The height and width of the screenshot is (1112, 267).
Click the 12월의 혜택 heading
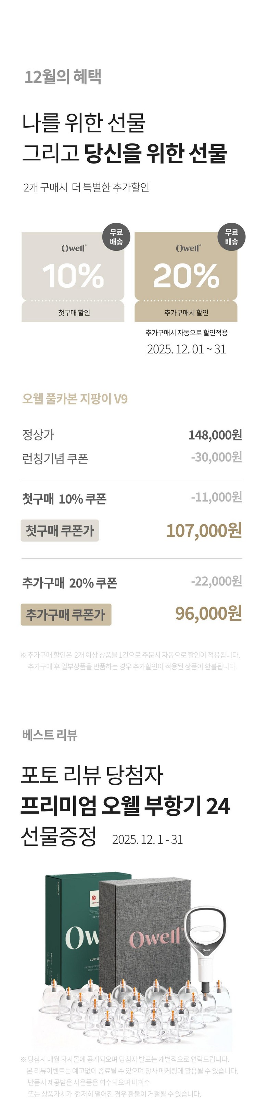(x=63, y=77)
